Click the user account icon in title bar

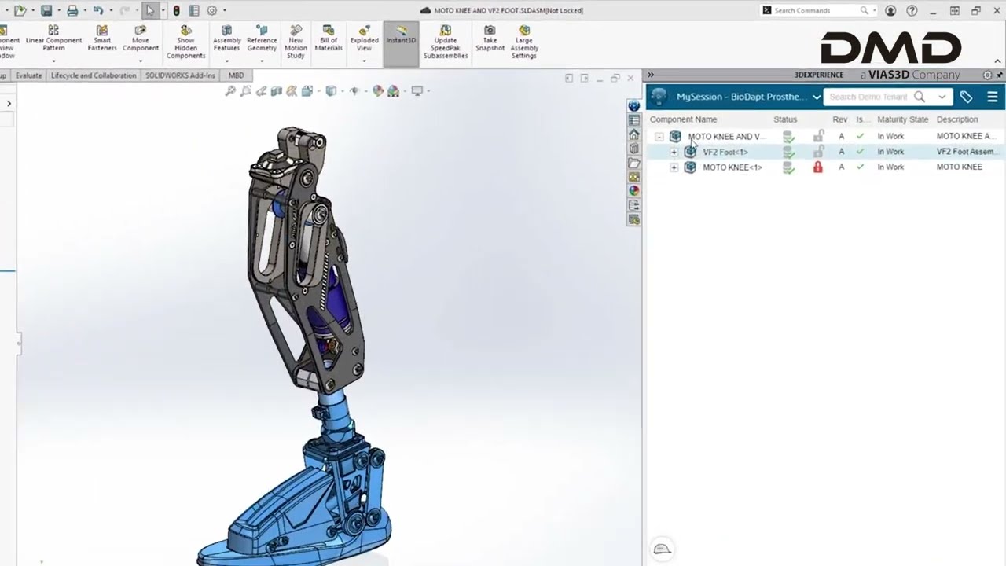[x=890, y=10]
